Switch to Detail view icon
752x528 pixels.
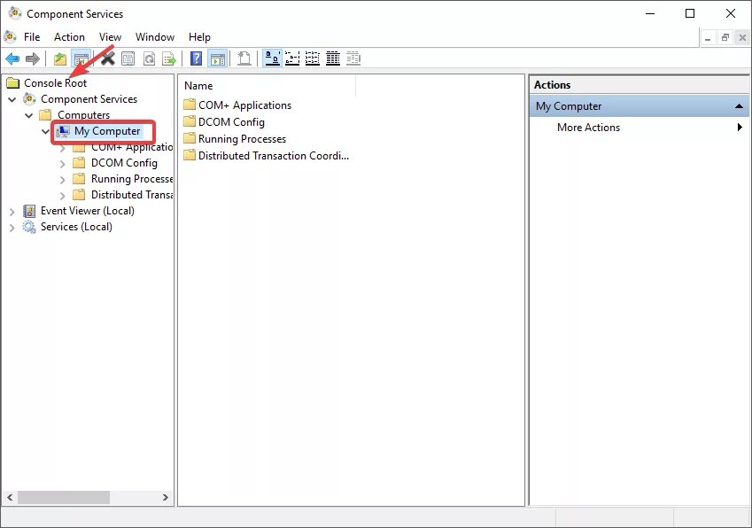point(333,58)
